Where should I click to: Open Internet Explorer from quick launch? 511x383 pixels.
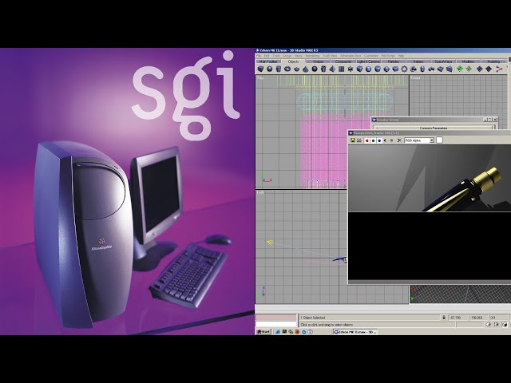[278, 332]
